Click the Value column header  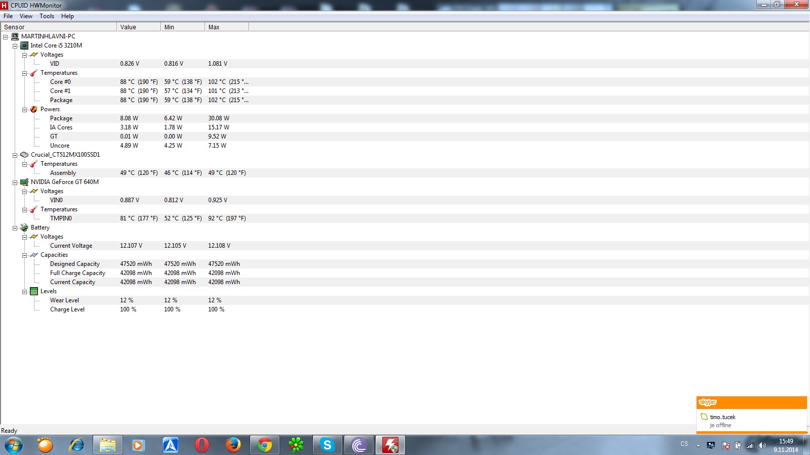tap(139, 27)
